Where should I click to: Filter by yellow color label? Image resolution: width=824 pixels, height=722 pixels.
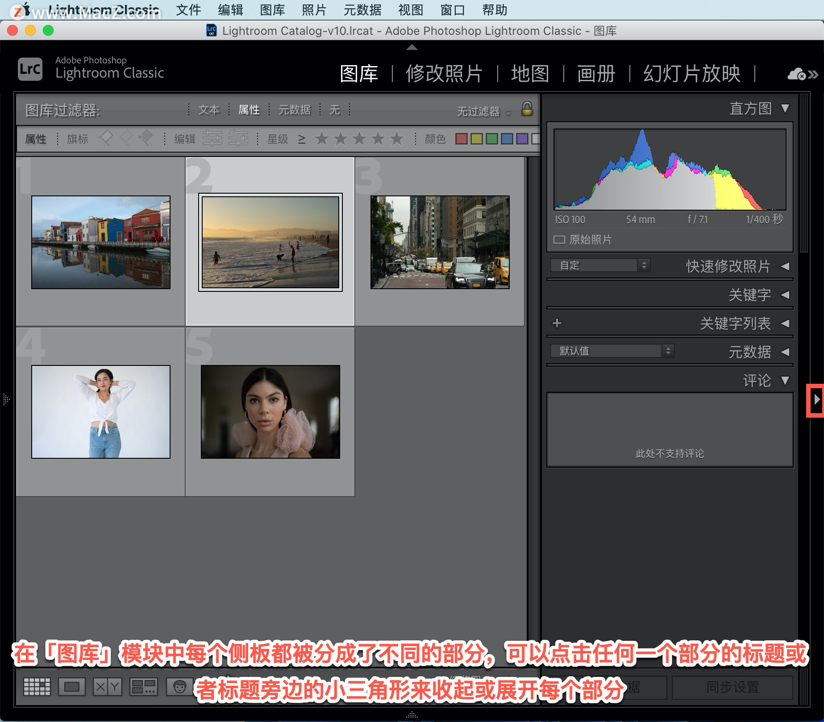[477, 139]
